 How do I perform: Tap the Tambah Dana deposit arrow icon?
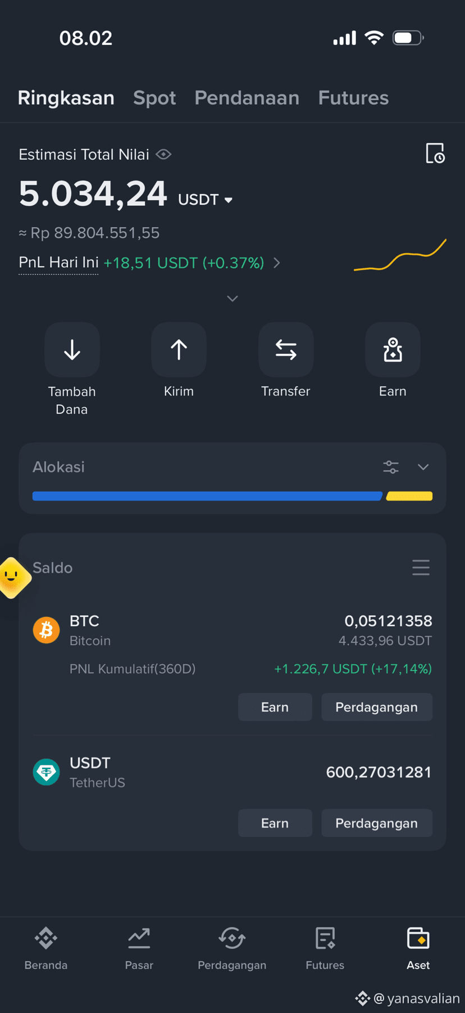pos(72,350)
